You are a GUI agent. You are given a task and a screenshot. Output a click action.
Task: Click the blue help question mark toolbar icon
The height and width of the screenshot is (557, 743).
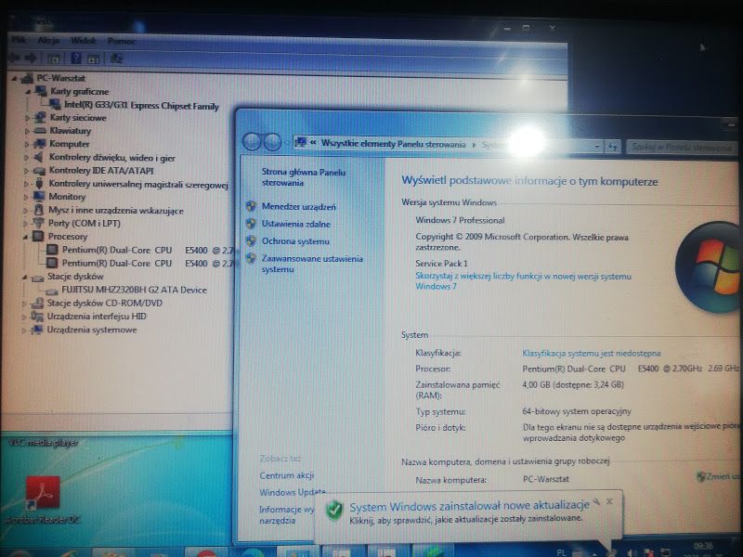pyautogui.click(x=76, y=58)
